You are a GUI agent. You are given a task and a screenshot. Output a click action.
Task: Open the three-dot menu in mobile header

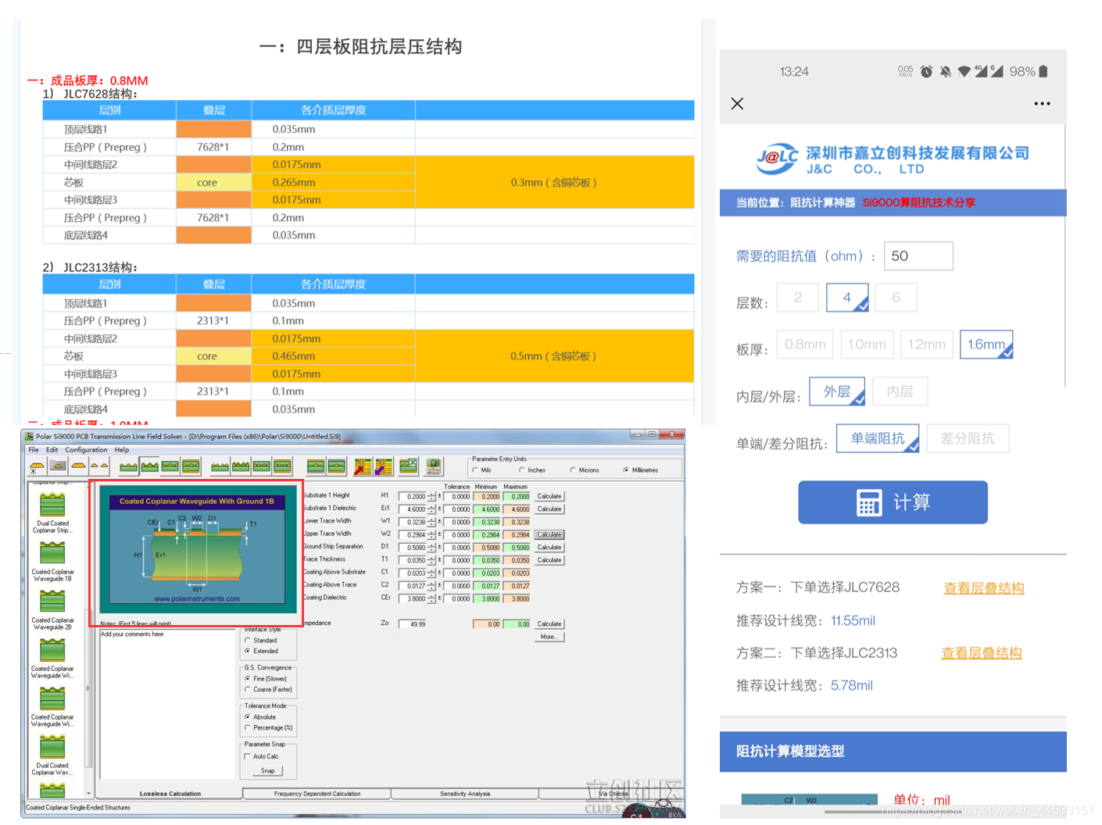(x=1042, y=104)
